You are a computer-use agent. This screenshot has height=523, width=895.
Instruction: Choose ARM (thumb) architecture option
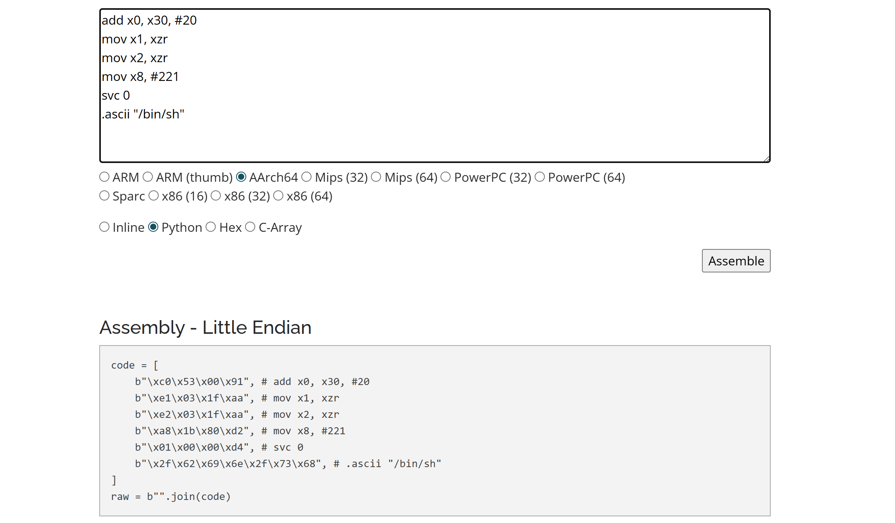click(148, 177)
